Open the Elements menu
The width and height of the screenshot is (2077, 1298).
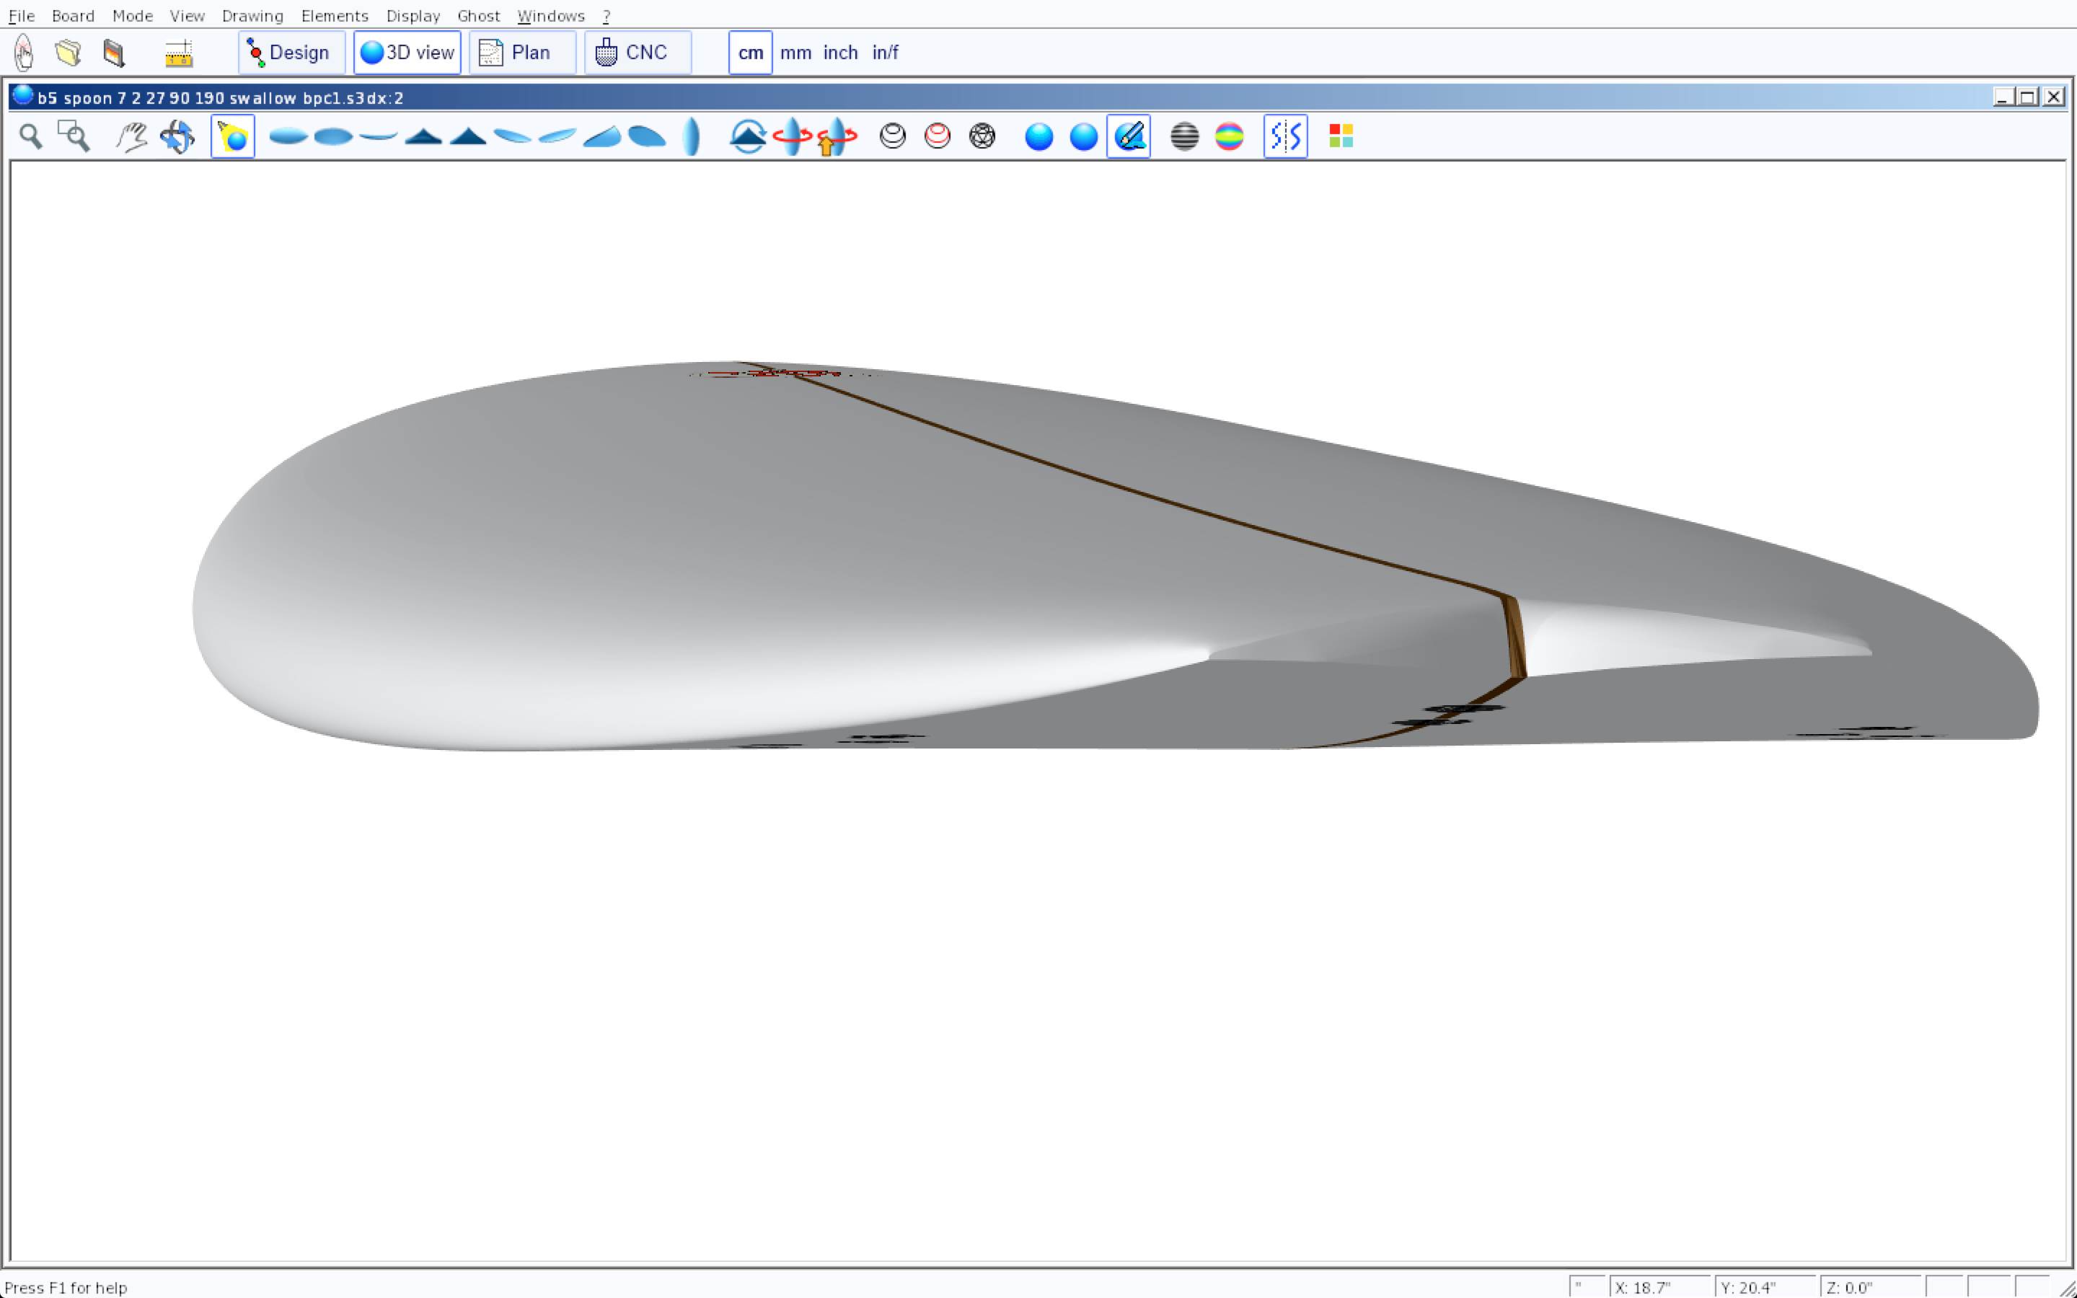point(334,15)
